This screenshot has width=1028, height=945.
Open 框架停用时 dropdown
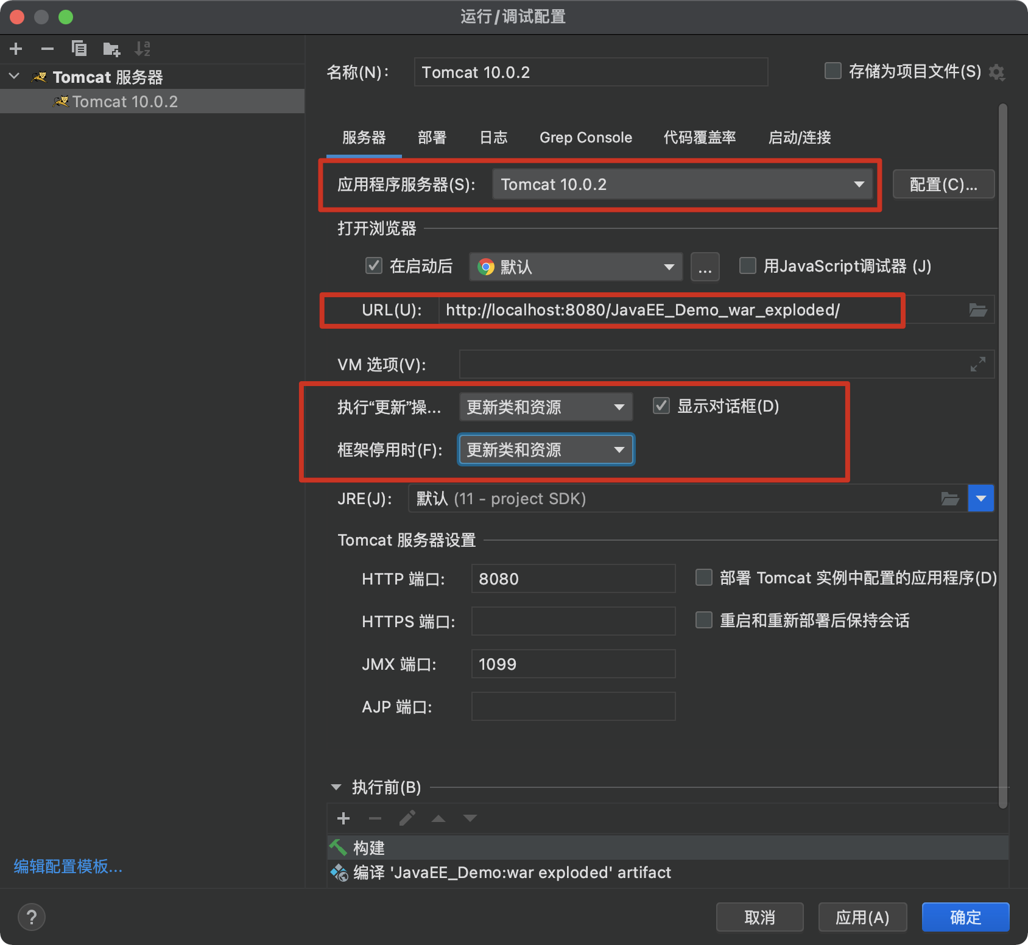546,449
